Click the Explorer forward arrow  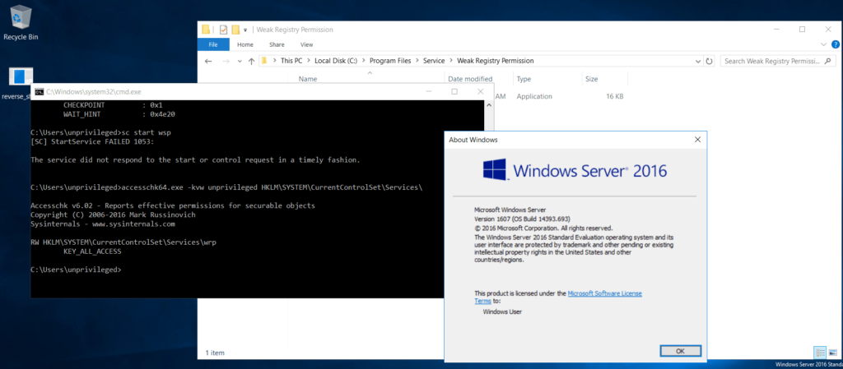click(226, 61)
